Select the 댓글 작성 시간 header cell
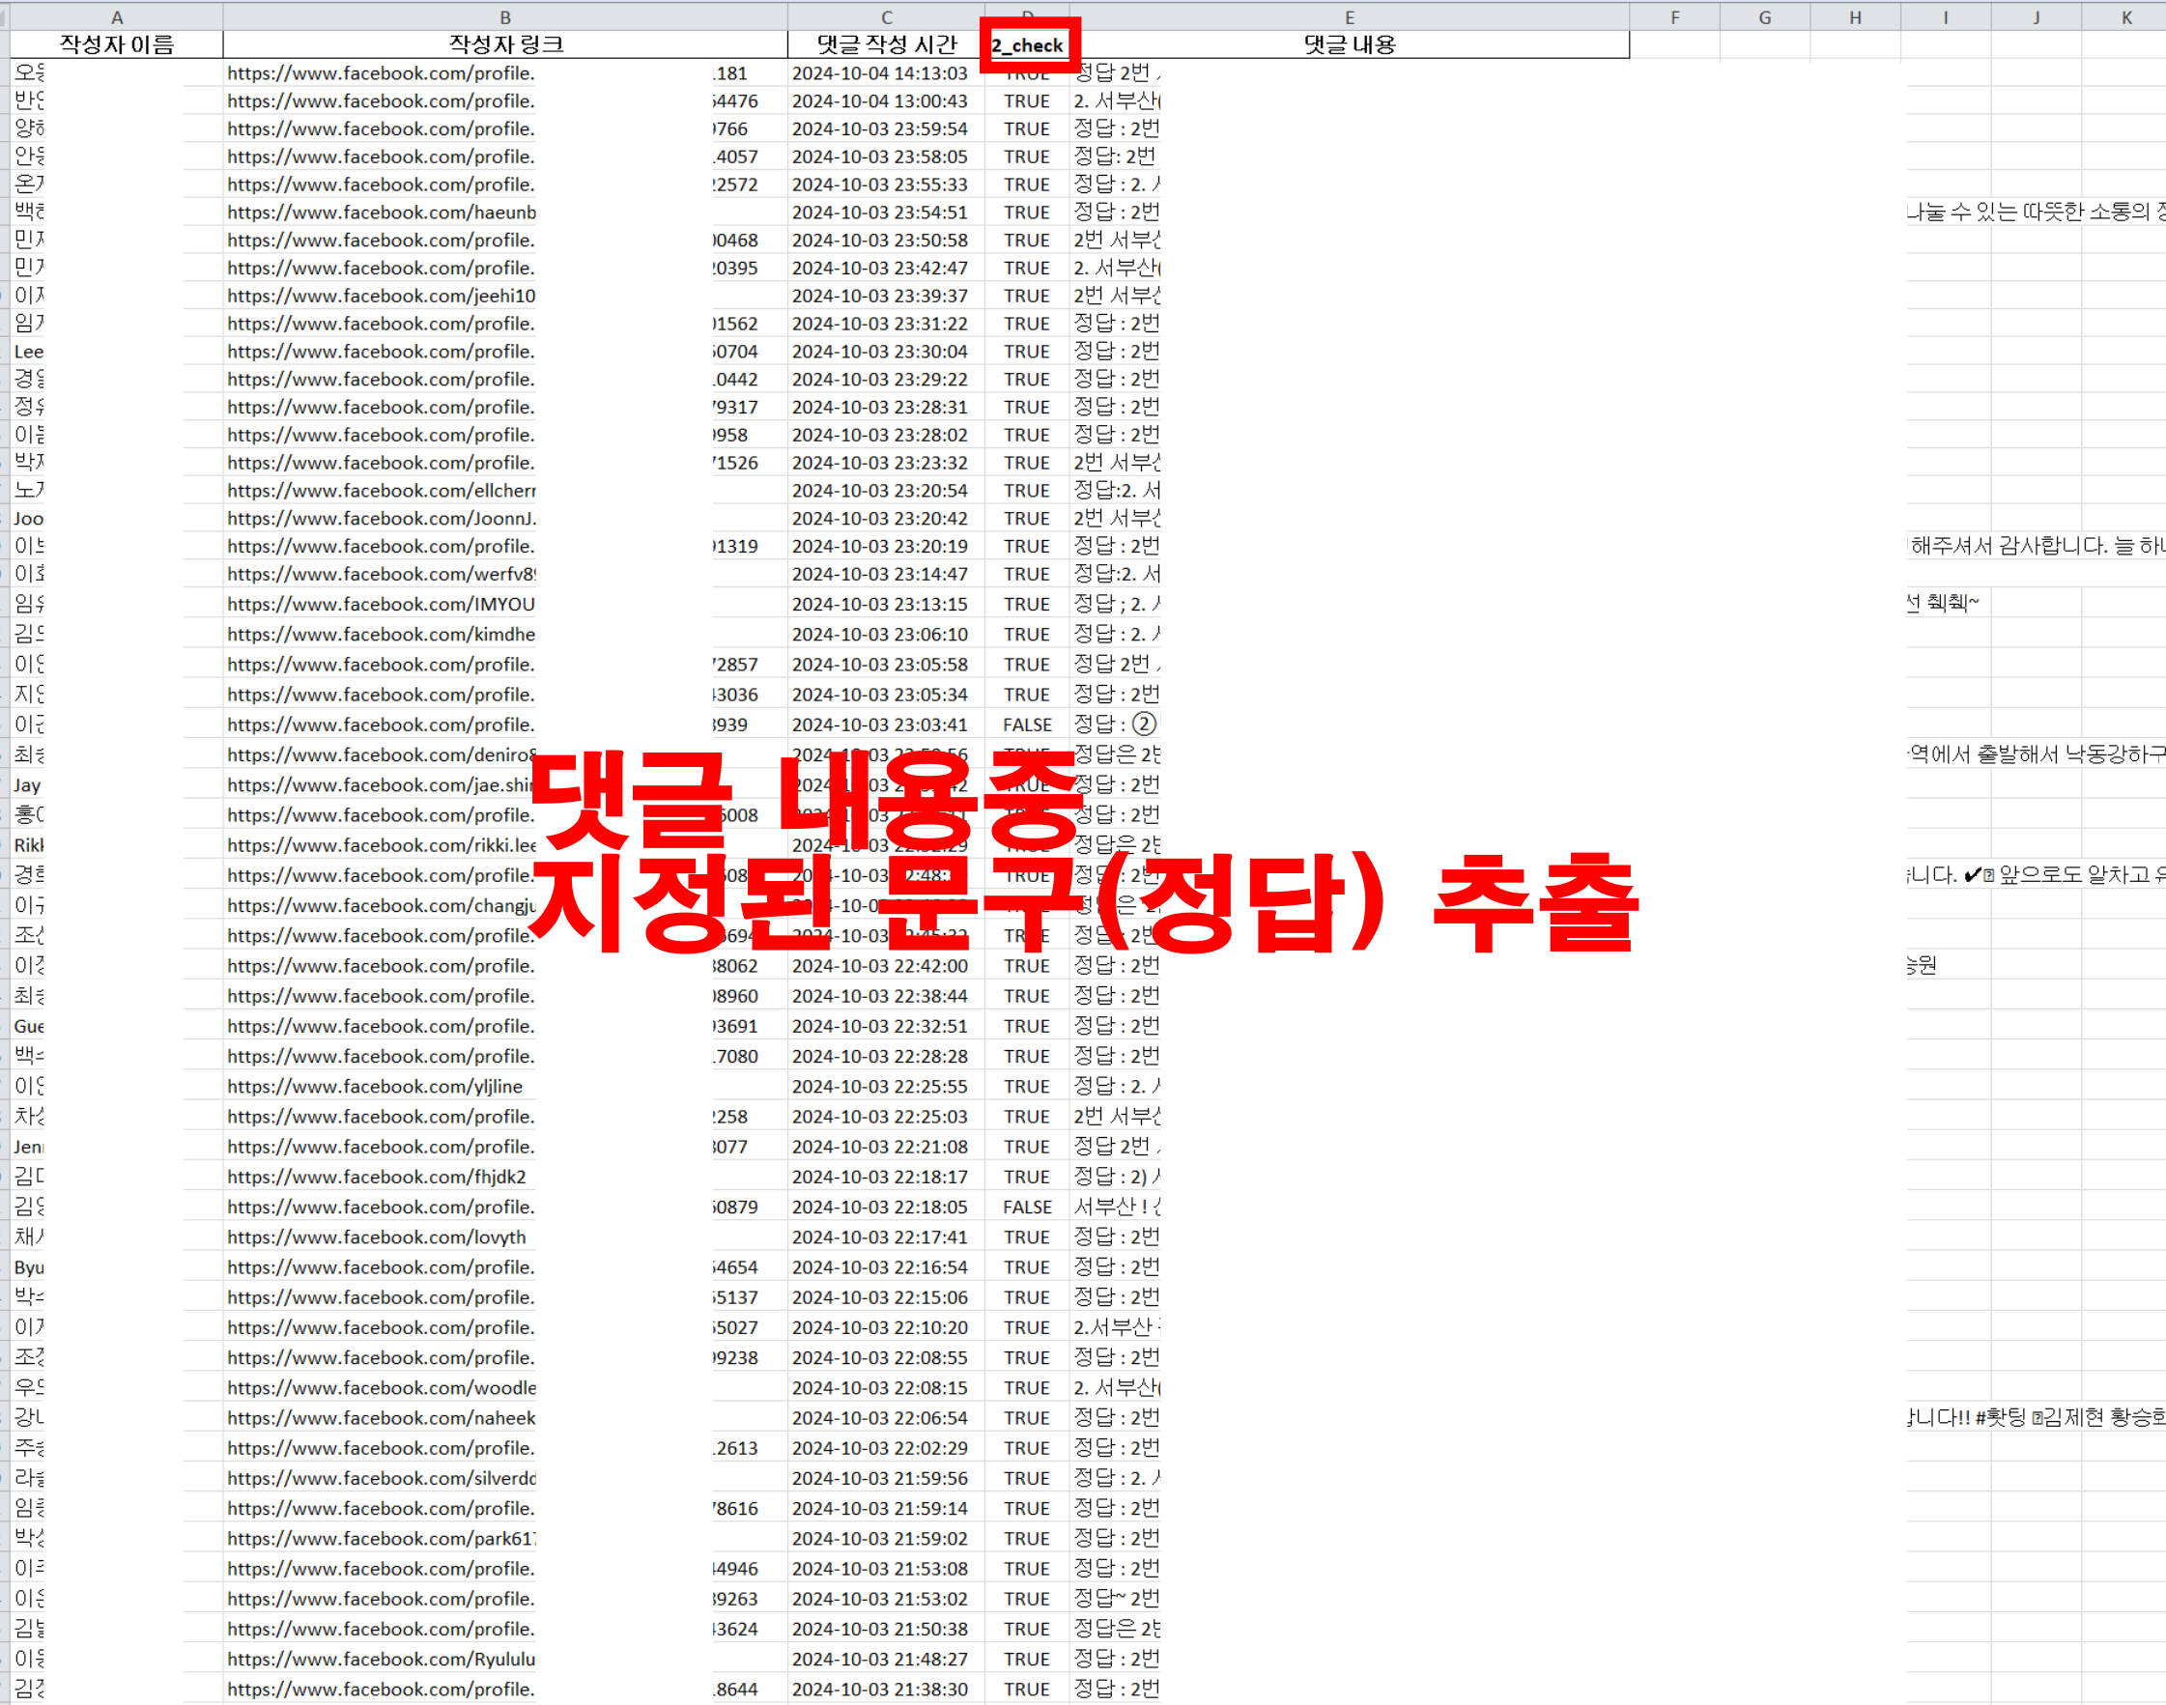Image resolution: width=2166 pixels, height=1705 pixels. (x=885, y=45)
